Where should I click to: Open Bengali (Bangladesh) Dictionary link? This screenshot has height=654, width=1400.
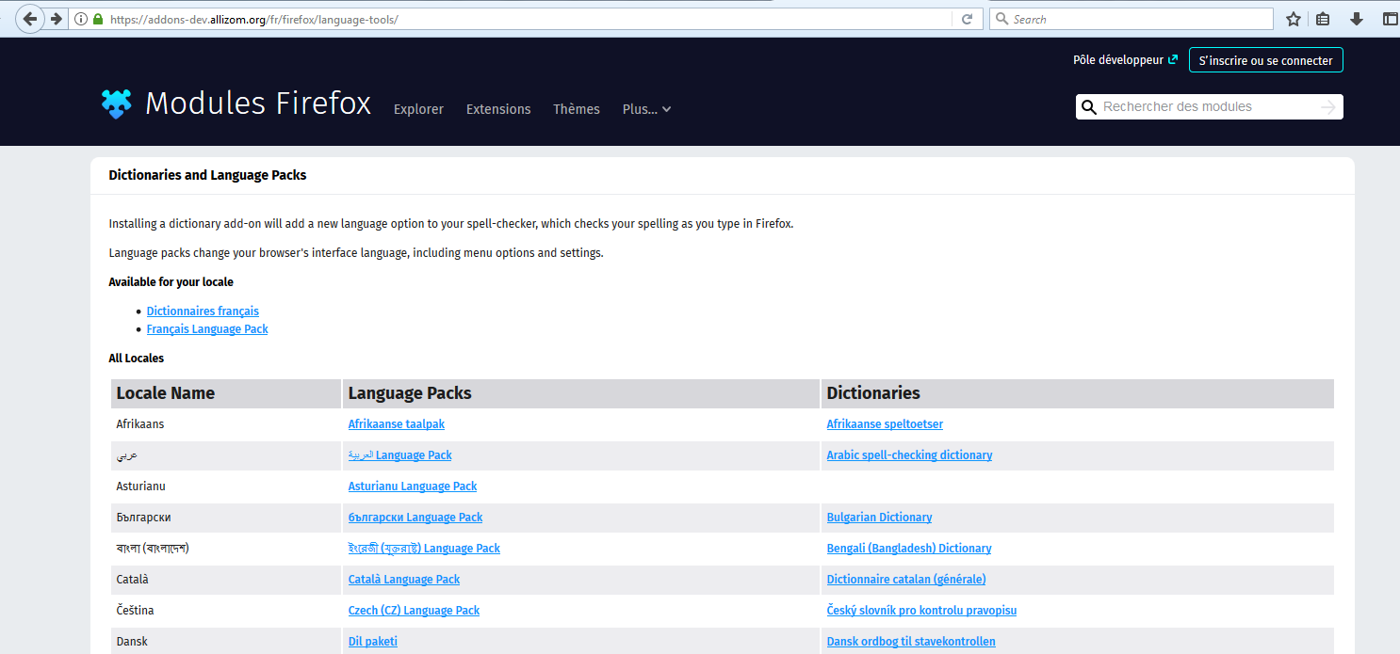click(x=909, y=548)
